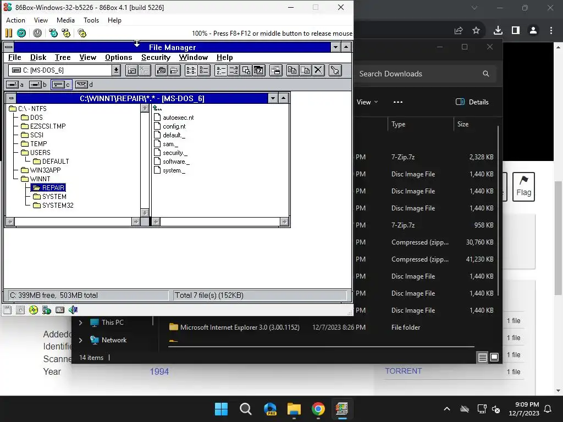The width and height of the screenshot is (563, 422).
Task: Click the directory tree horizontal scrollbar left arrow
Action: tap(10, 222)
